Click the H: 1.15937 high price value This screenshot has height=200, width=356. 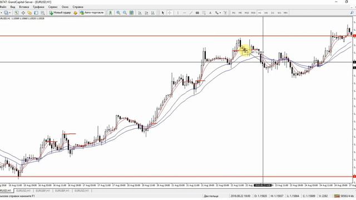point(277,196)
